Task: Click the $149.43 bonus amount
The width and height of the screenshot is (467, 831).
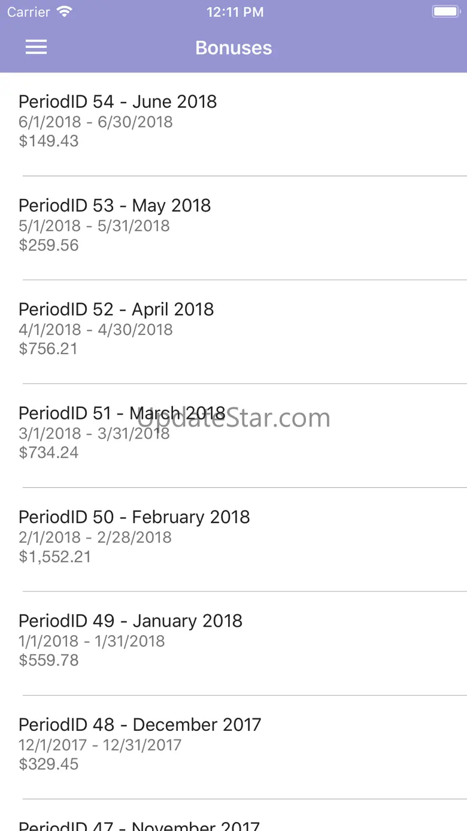Action: pos(48,141)
